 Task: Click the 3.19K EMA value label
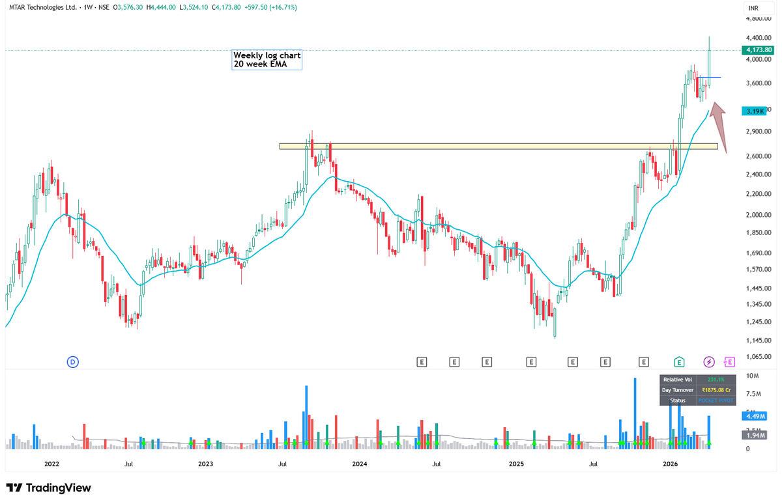[x=755, y=111]
